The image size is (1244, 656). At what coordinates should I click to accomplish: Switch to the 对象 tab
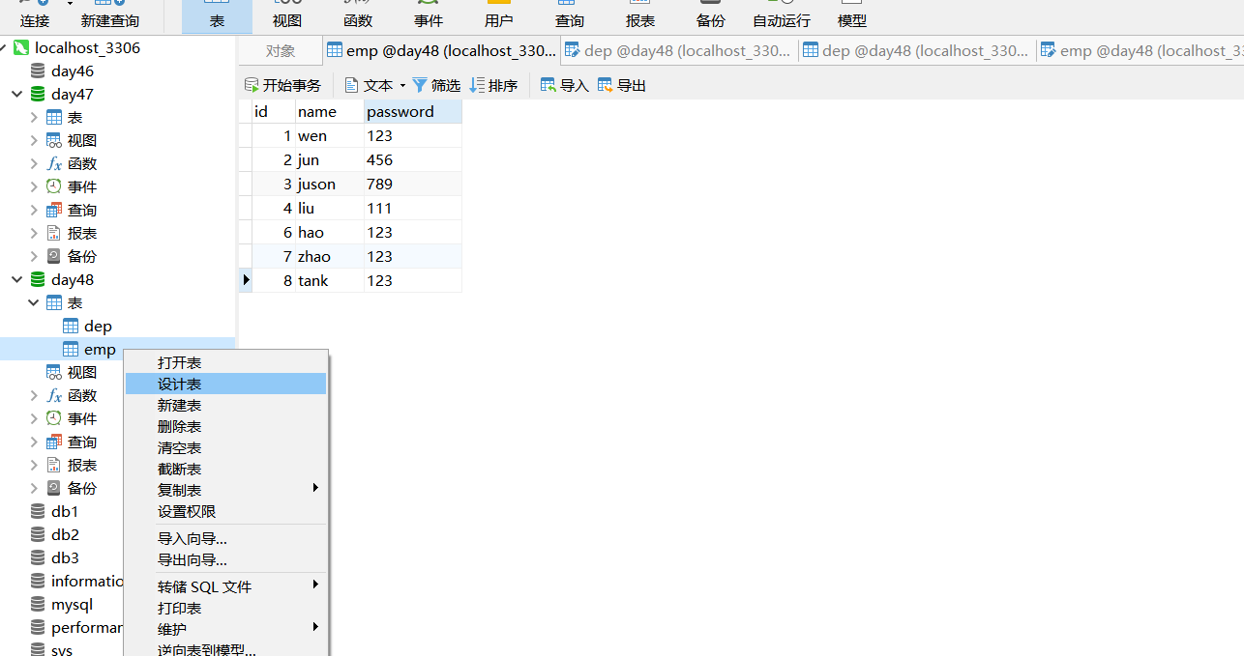pyautogui.click(x=280, y=50)
